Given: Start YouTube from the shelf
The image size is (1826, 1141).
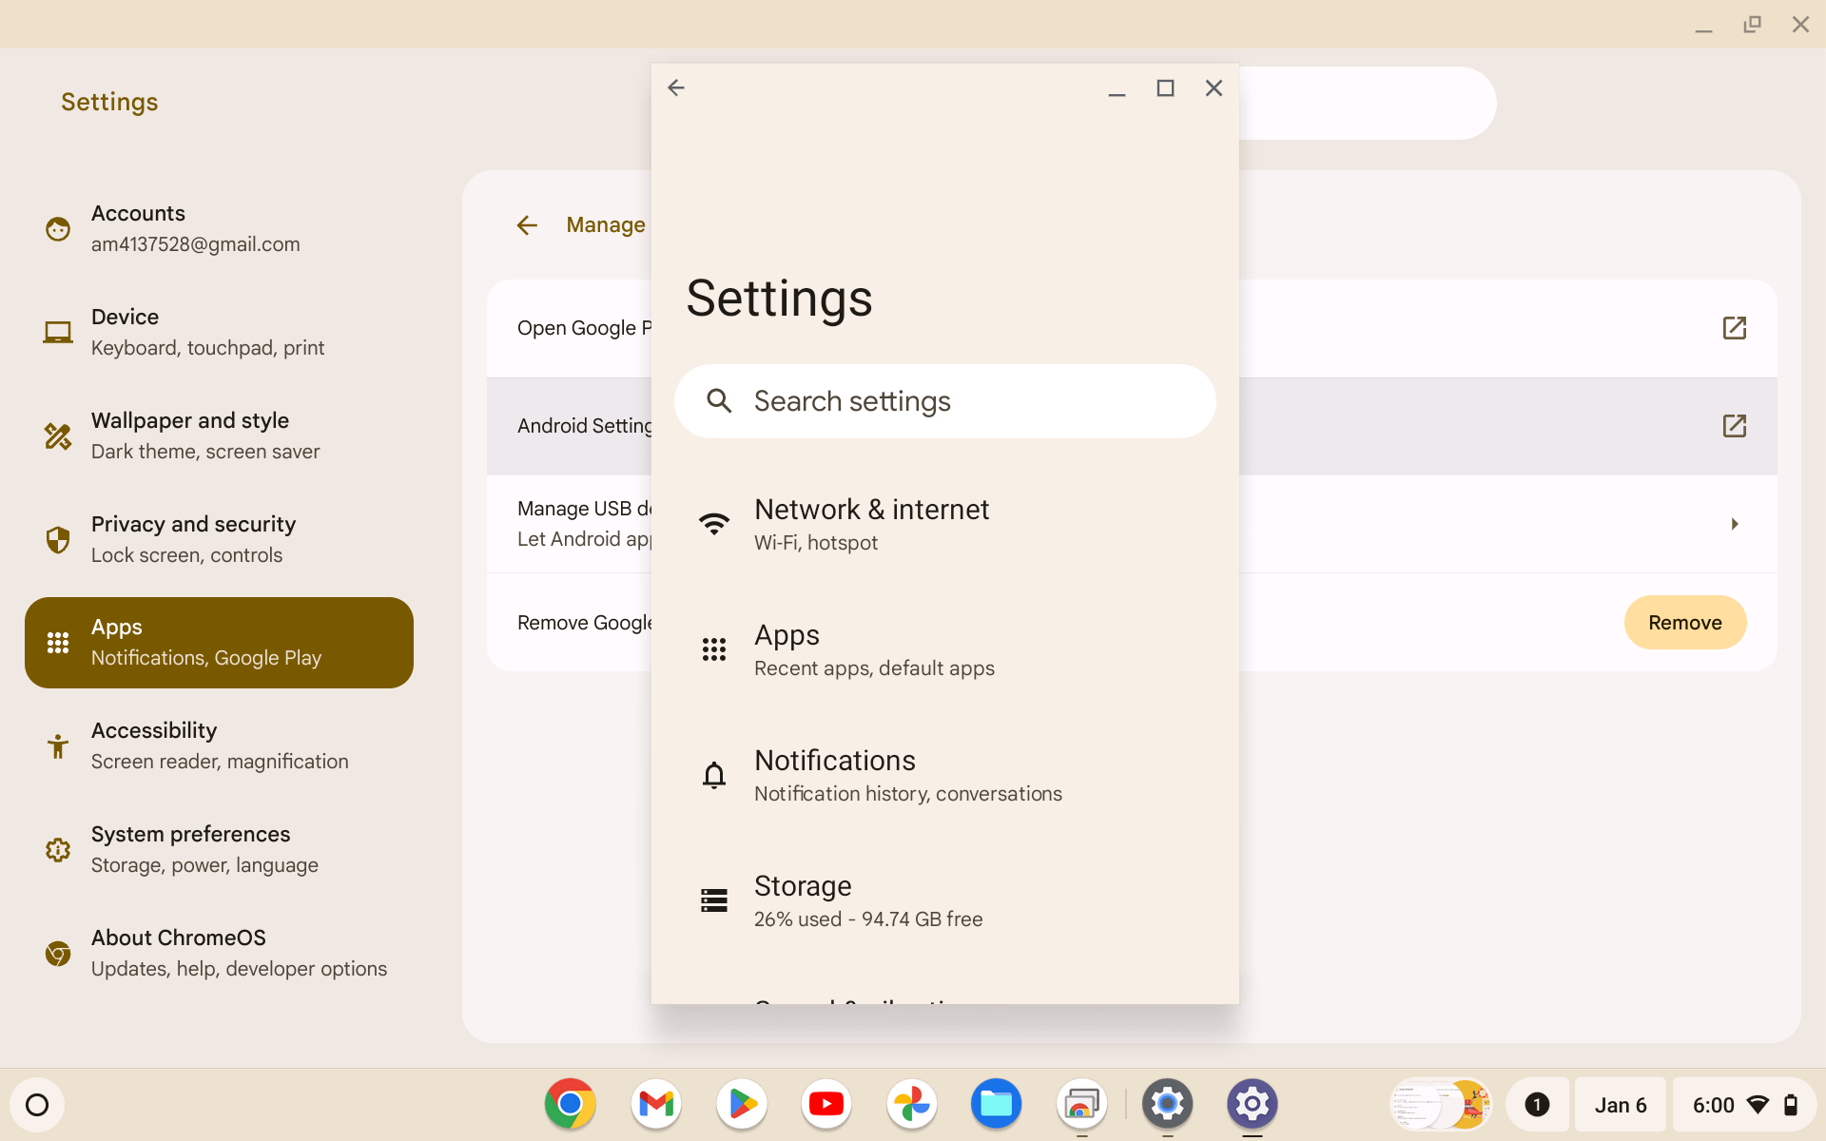Looking at the screenshot, I should point(826,1104).
